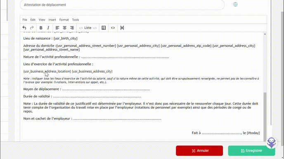The width and height of the screenshot is (284, 159).
Task: Open the Liste variables dropdown
Action: coord(88,28)
